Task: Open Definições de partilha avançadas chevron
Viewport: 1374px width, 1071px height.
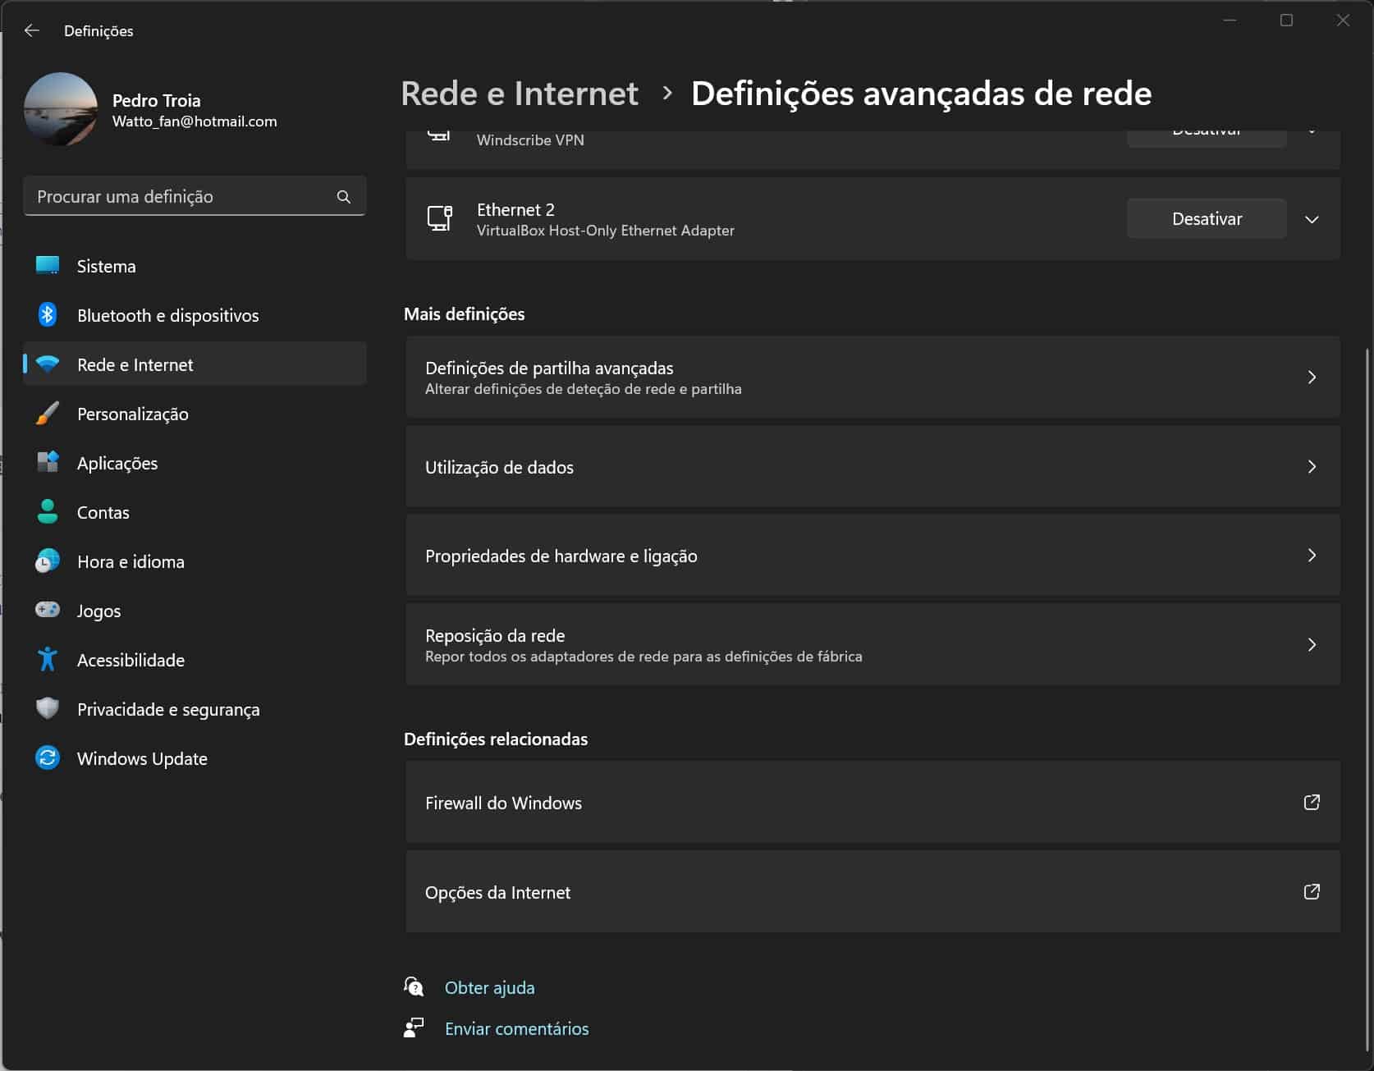Action: [1312, 378]
